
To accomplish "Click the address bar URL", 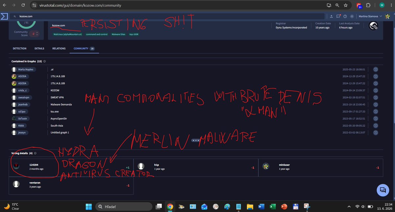I will pos(80,6).
